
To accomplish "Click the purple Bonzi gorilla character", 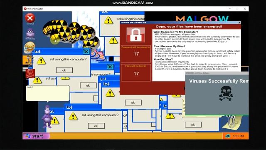I will point(47,117).
